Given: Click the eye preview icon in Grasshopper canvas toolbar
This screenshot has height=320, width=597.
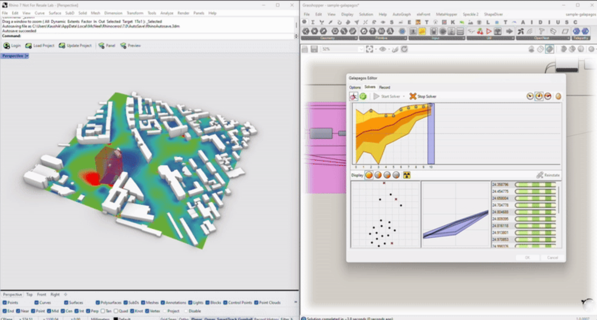Looking at the screenshot, I should click(383, 49).
